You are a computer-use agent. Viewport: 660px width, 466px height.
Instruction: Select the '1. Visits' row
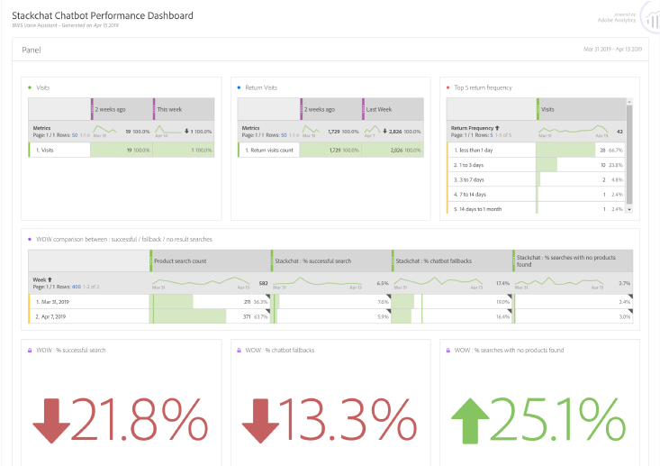tap(122, 150)
